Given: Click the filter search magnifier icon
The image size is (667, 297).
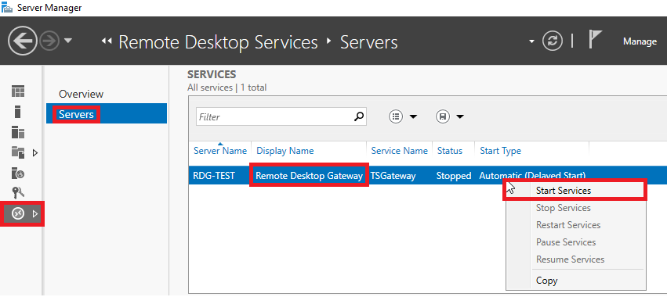Looking at the screenshot, I should (x=360, y=116).
